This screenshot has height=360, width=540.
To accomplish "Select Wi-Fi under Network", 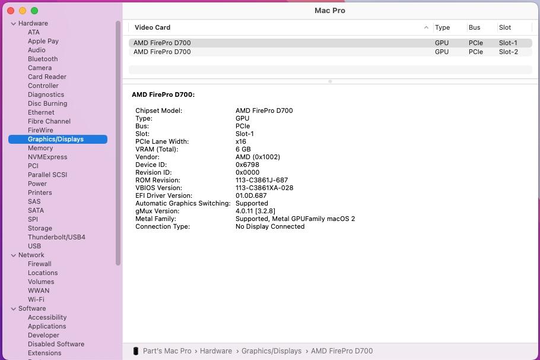I will [36, 299].
